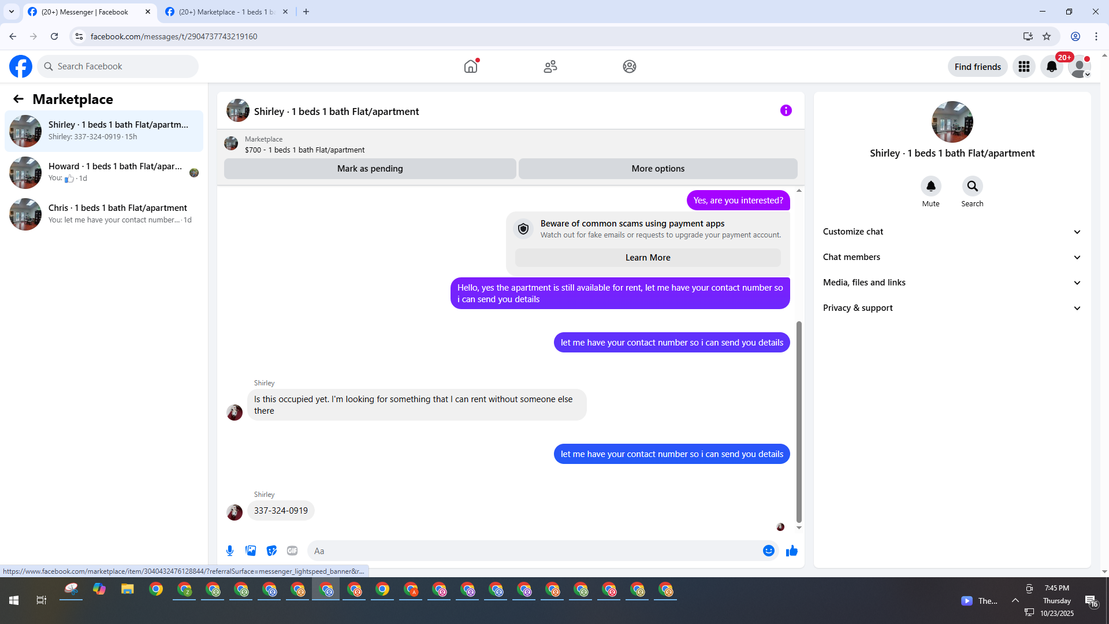The height and width of the screenshot is (624, 1109).
Task: Send a thumbs-up like
Action: click(791, 551)
